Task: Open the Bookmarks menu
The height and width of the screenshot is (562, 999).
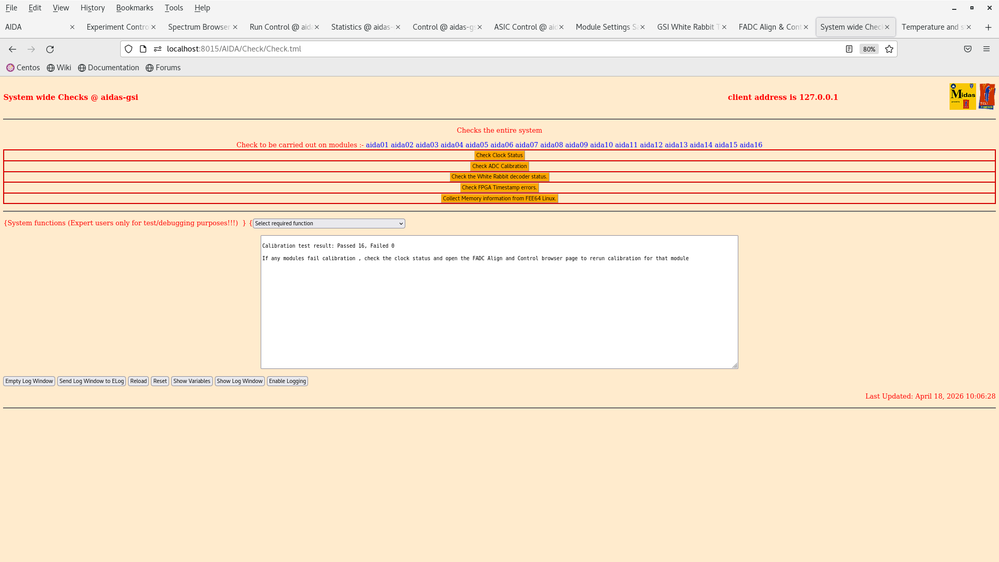Action: (135, 8)
